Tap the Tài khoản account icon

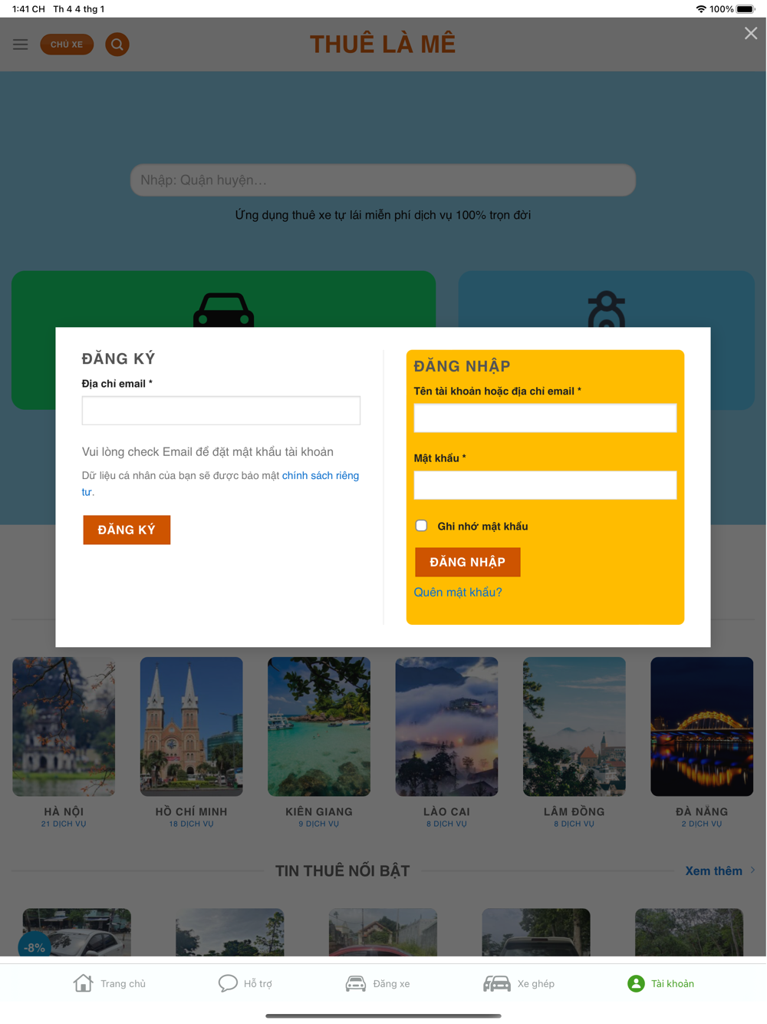coord(636,983)
